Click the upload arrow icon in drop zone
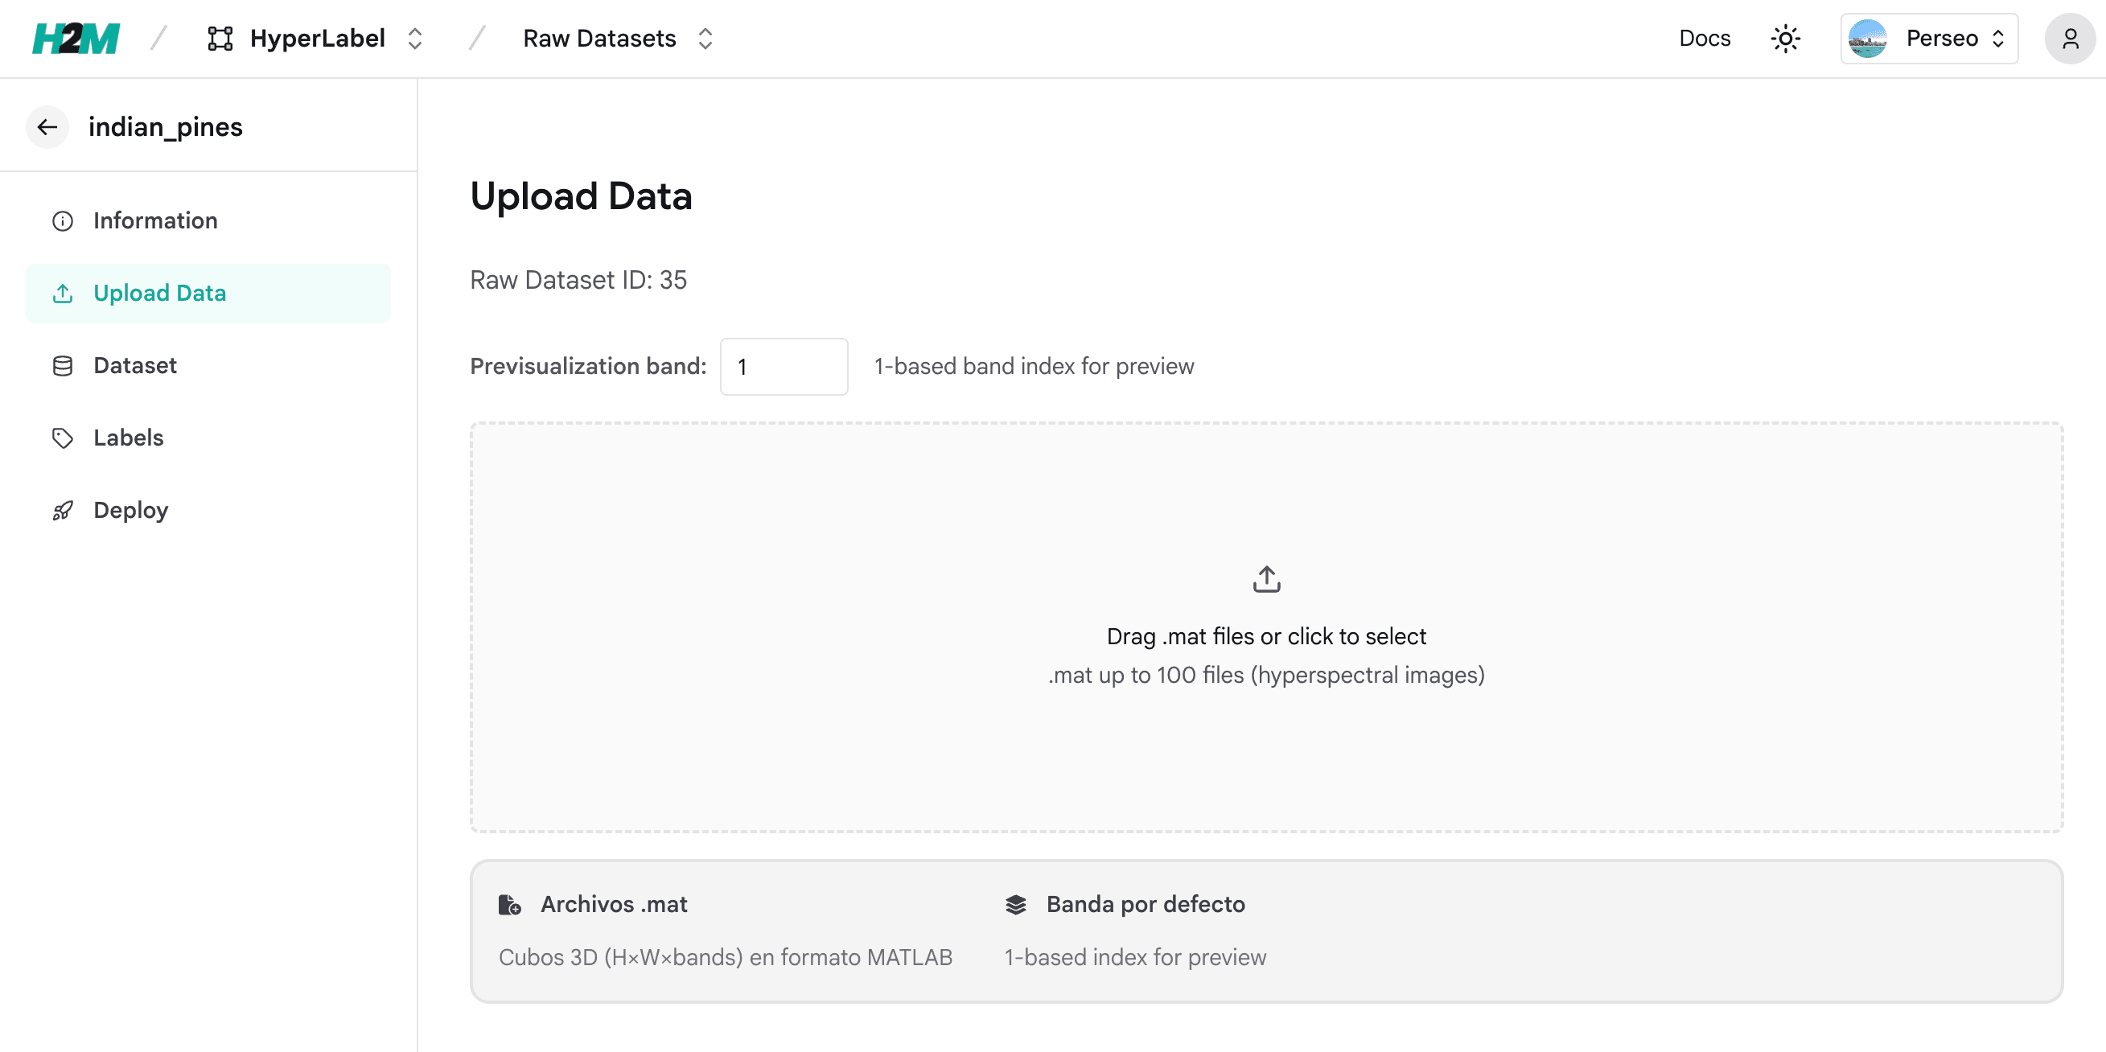2106x1052 pixels. [x=1266, y=579]
